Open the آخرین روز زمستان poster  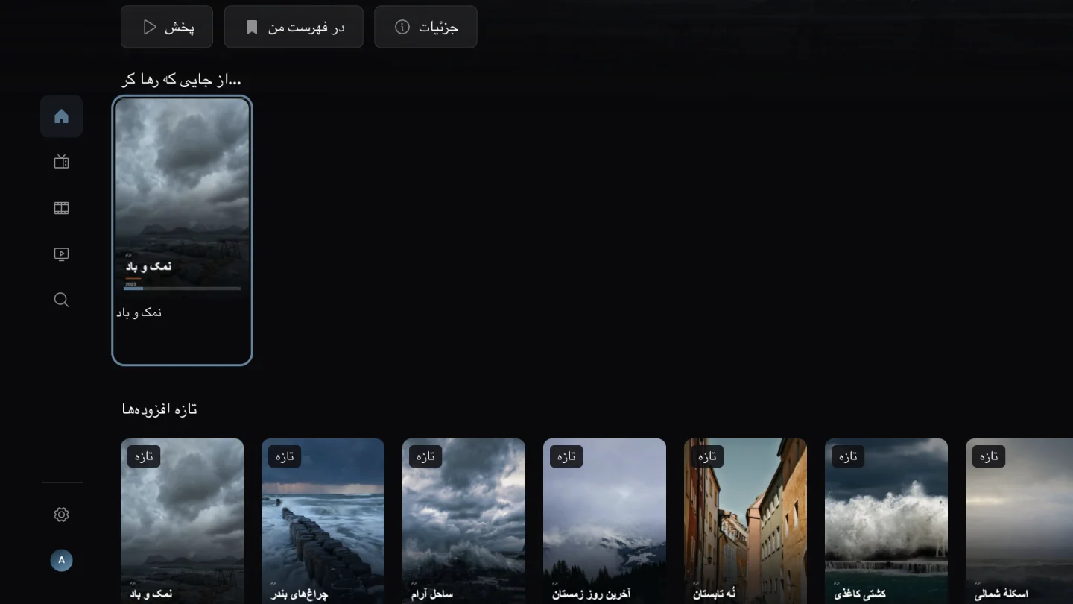(x=604, y=521)
